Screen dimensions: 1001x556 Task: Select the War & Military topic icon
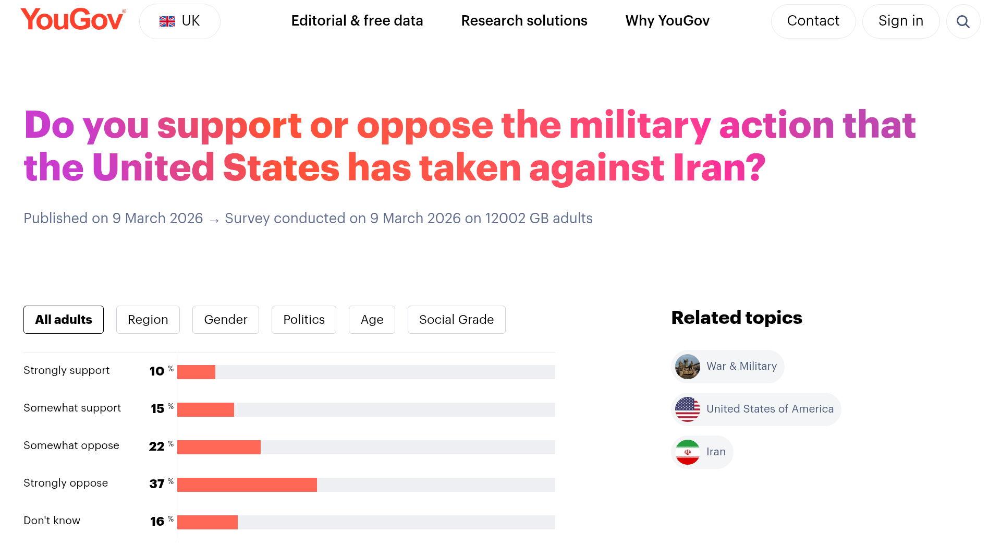tap(688, 366)
